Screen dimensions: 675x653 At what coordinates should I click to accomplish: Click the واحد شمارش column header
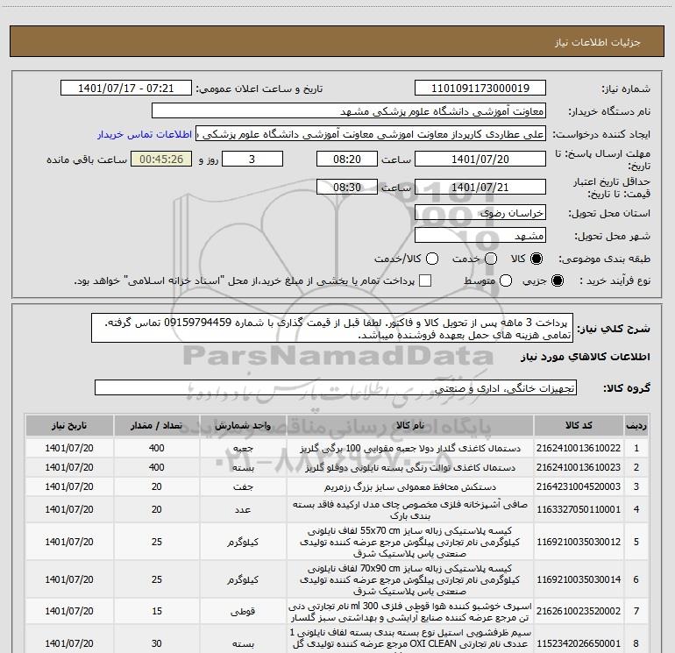(243, 426)
